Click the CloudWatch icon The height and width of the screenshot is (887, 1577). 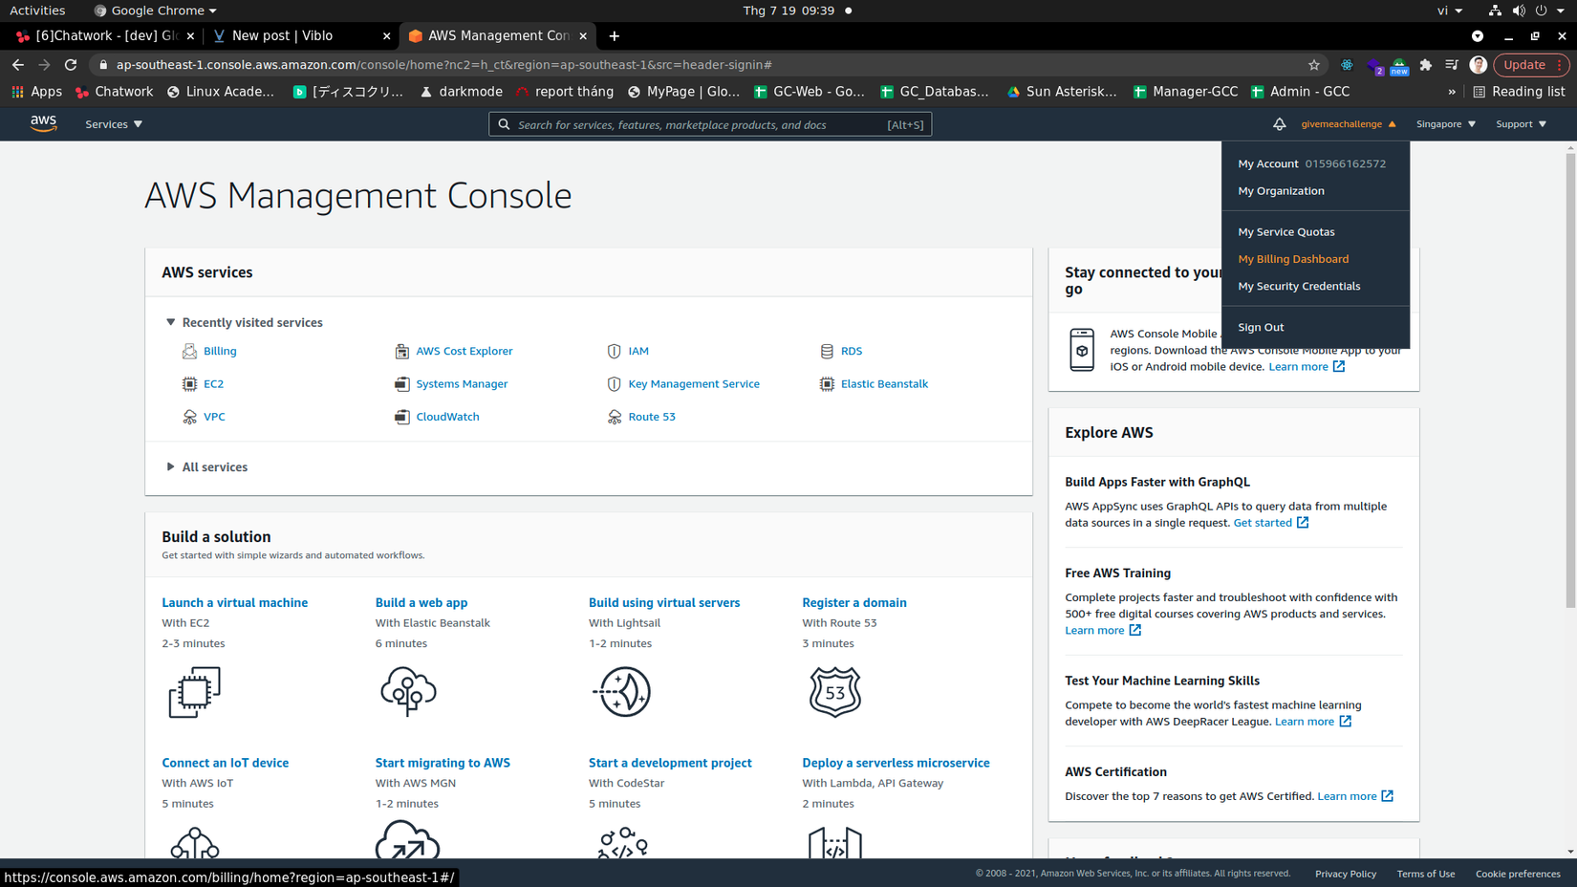coord(401,417)
